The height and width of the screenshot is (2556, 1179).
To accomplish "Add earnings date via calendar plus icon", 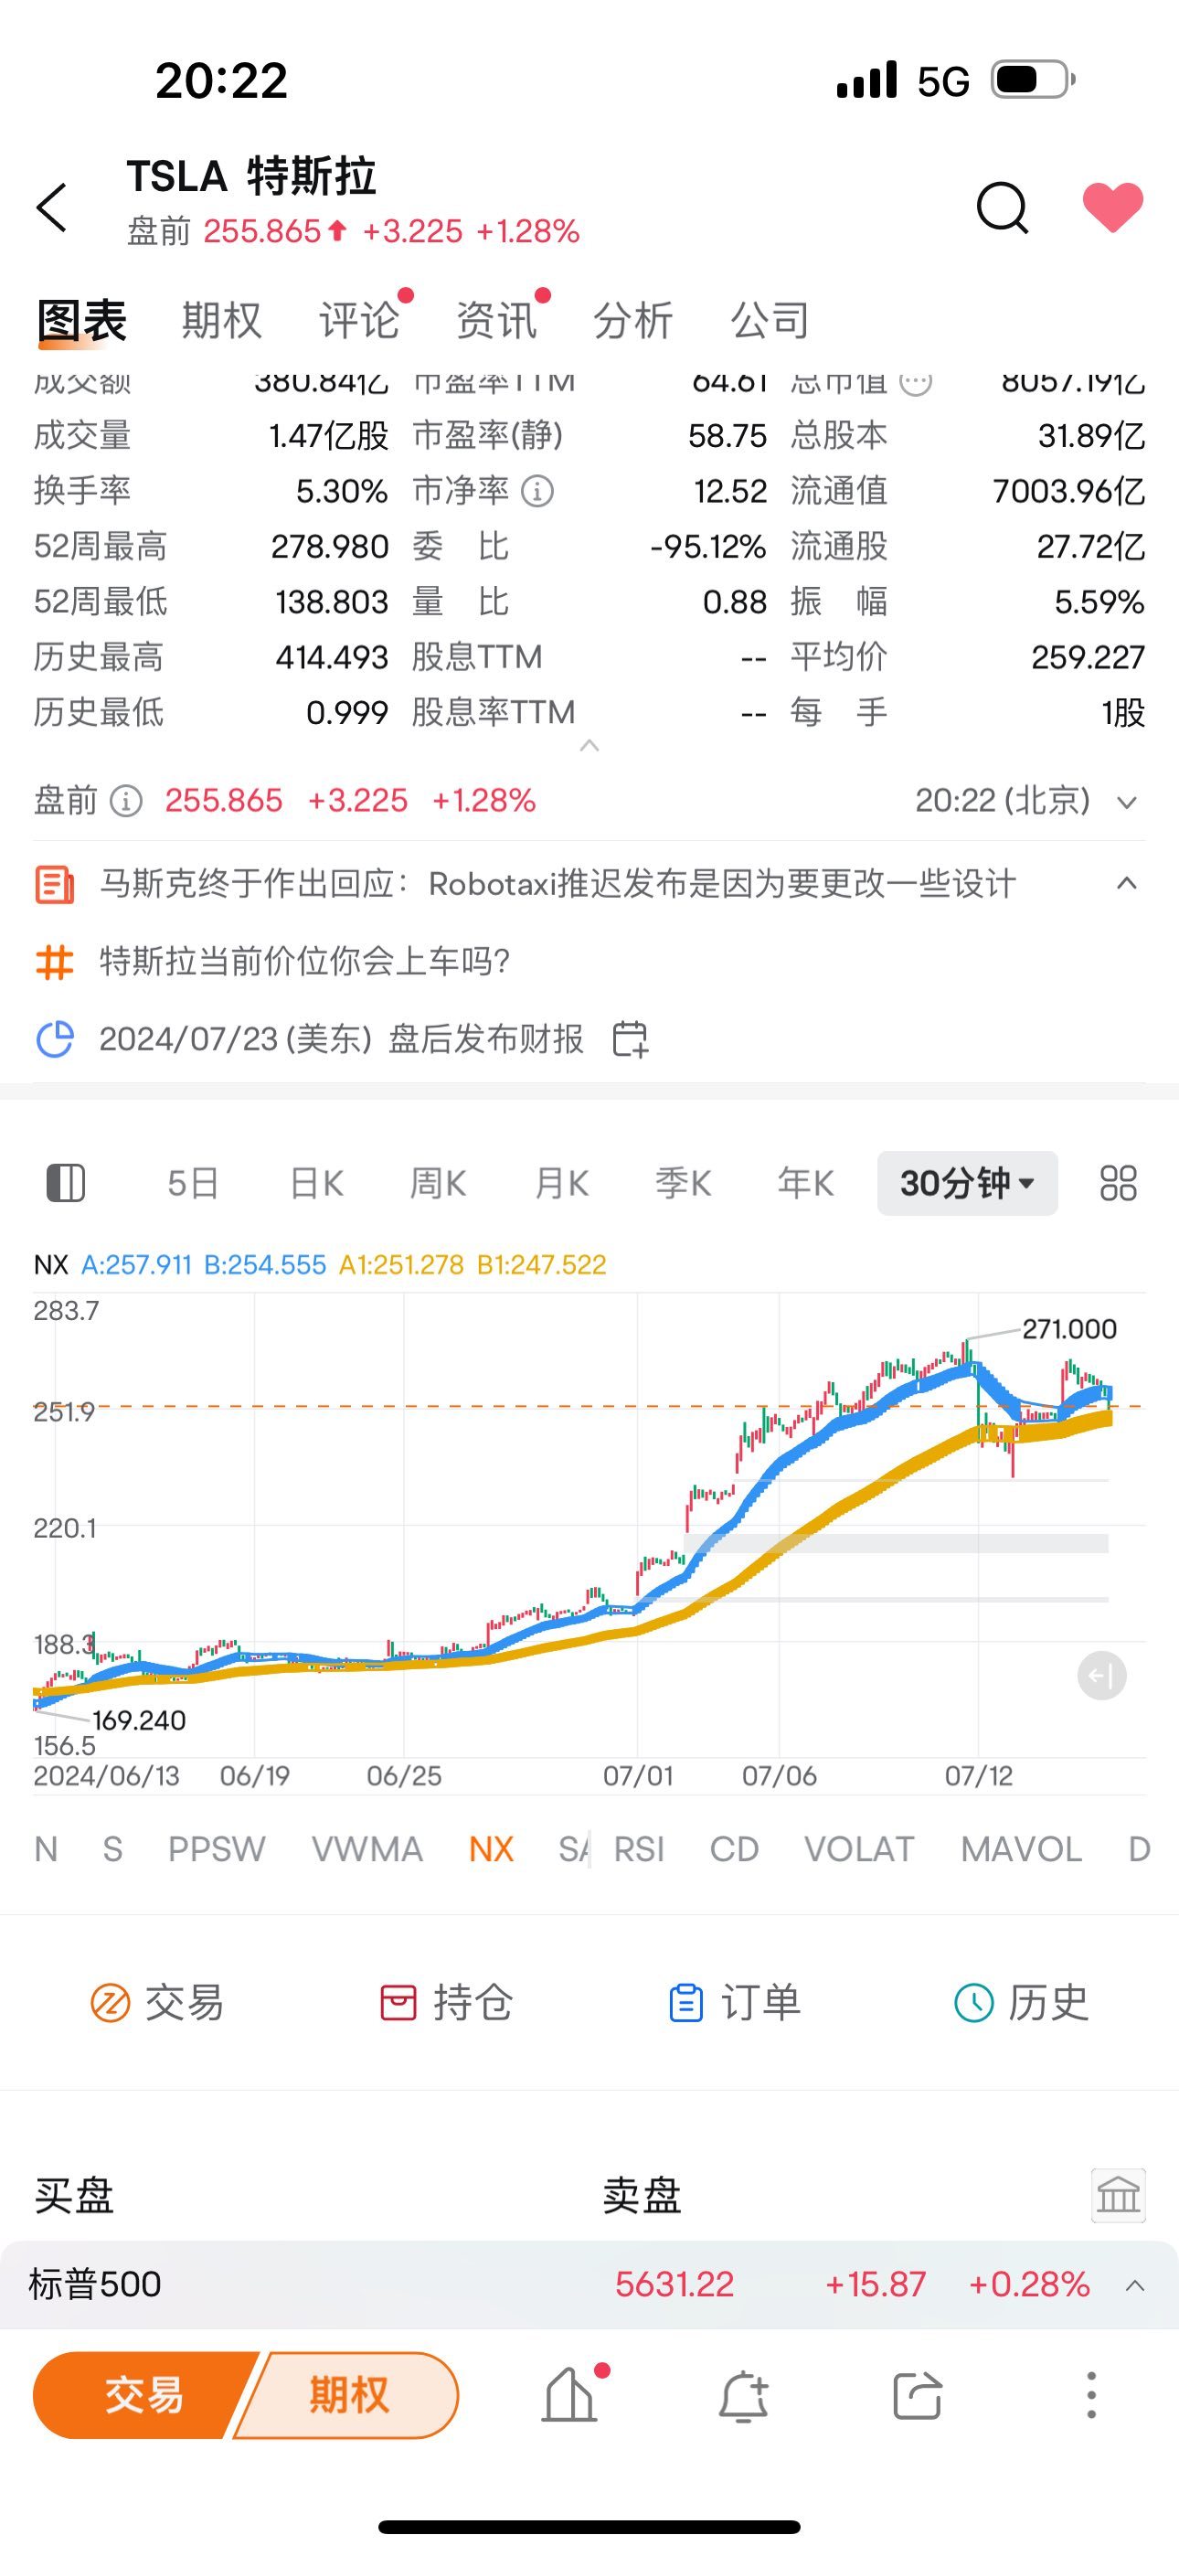I will [631, 1038].
